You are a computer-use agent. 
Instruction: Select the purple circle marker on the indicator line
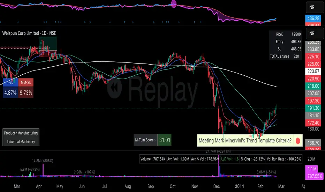[x=174, y=4]
